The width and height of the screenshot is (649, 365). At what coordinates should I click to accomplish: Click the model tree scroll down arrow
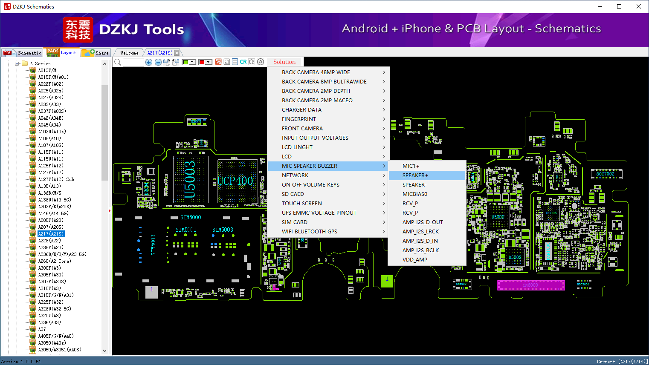[105, 351]
